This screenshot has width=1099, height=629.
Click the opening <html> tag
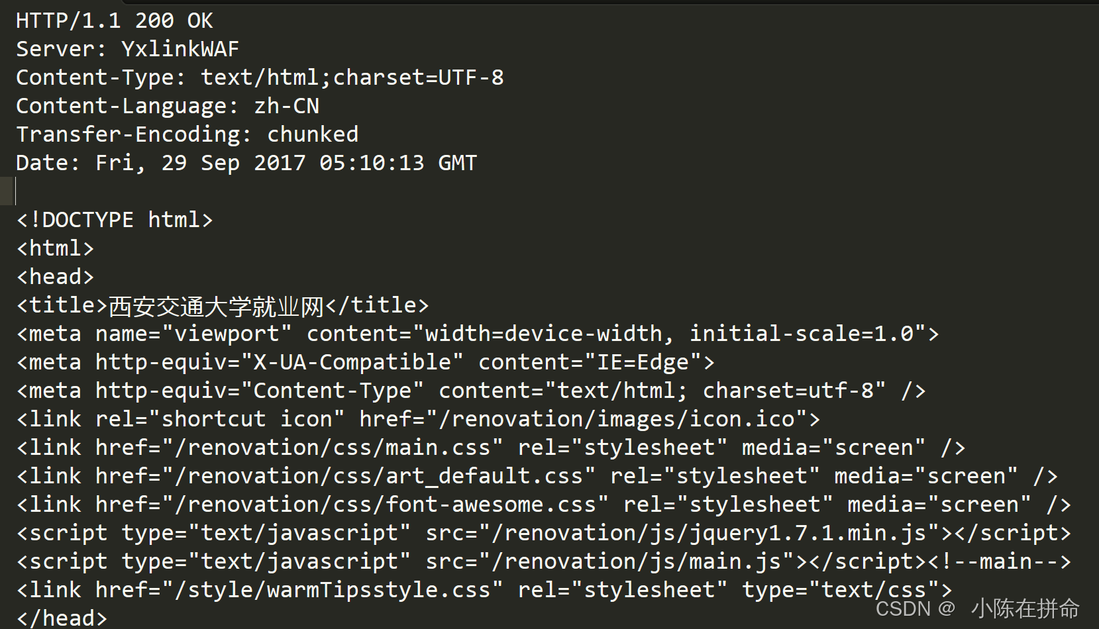(x=55, y=248)
